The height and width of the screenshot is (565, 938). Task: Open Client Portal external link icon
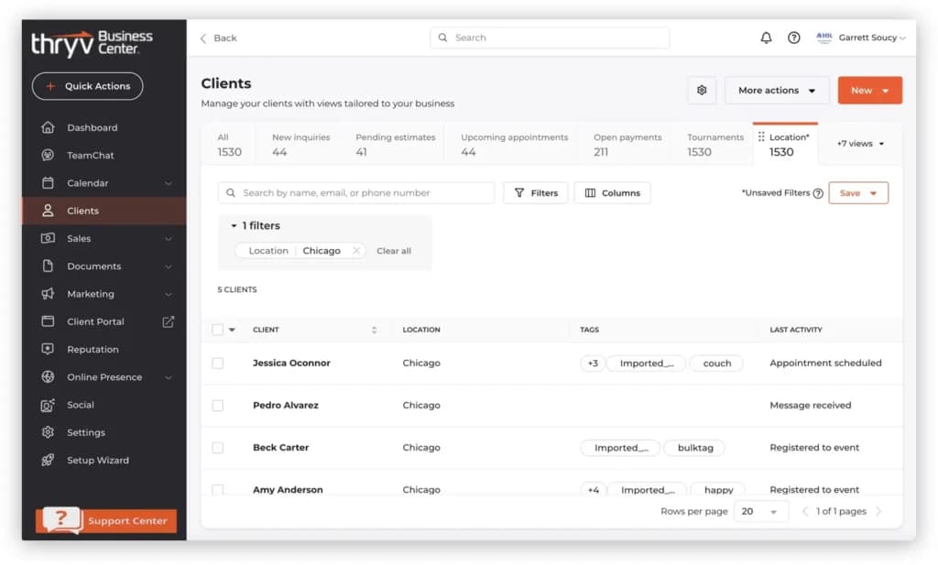pyautogui.click(x=169, y=321)
